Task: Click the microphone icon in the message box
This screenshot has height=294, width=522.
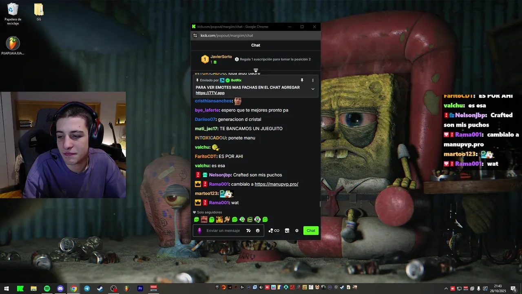Action: coord(199,231)
